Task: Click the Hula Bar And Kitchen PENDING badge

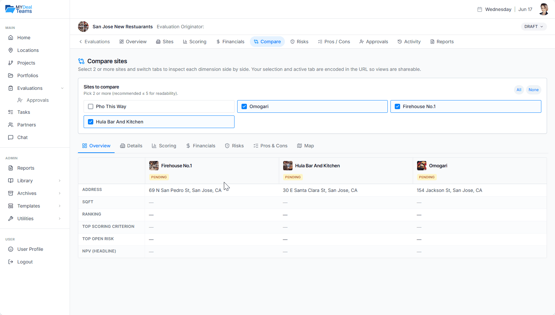Action: click(x=293, y=177)
